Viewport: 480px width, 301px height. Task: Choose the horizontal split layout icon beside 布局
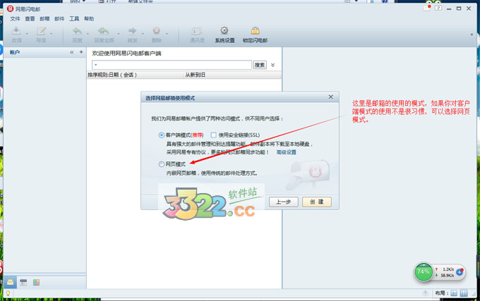pos(454,293)
